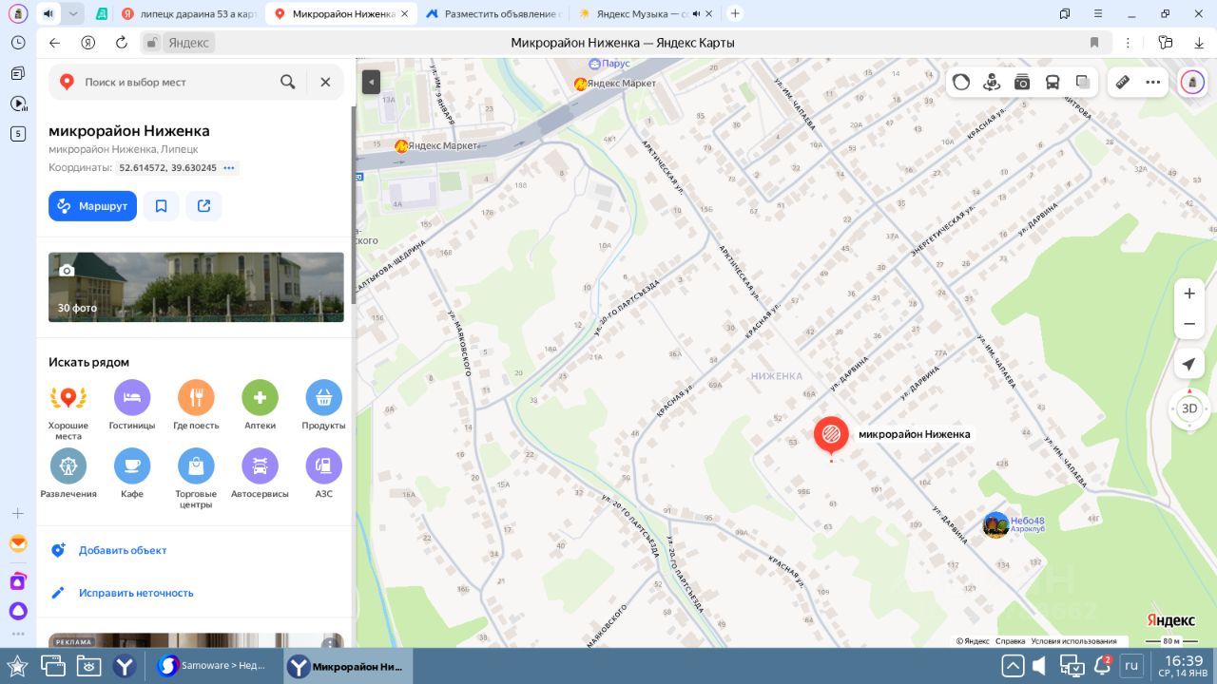Show hidden system tray icons
Screen dimensions: 1217x684
coord(1013,666)
